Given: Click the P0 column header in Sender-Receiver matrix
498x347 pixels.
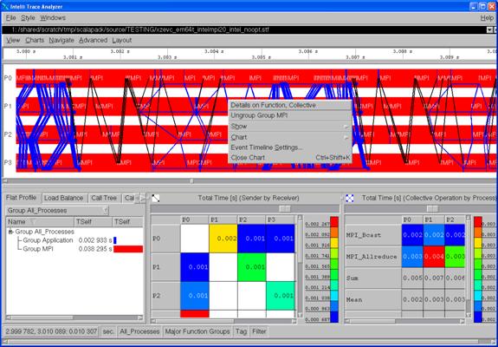Looking at the screenshot, I should (195, 219).
